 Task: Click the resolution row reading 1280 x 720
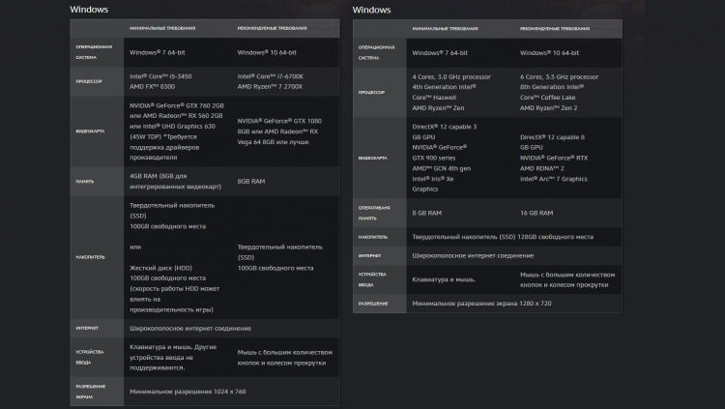(x=482, y=304)
